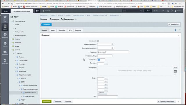Image resolution: width=186 pixels, height=105 pixels.
Task: Add page to favorites with the title star
Action: 76,19
